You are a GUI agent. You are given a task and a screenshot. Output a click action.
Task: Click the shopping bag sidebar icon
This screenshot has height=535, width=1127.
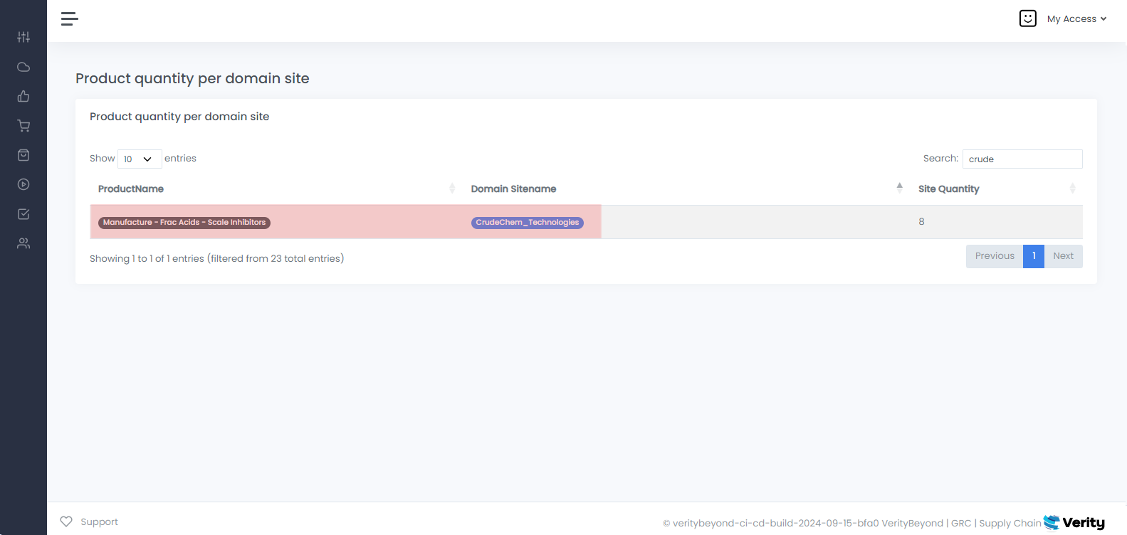[x=23, y=155]
